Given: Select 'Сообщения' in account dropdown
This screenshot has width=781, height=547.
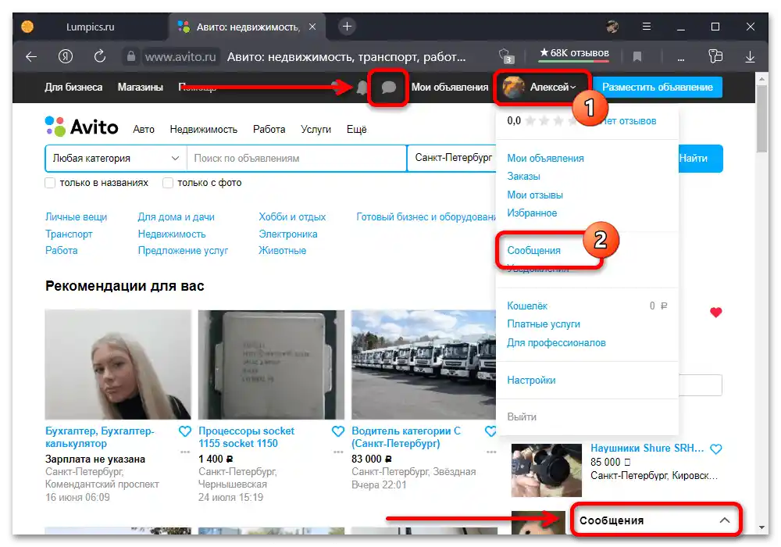Looking at the screenshot, I should pos(534,251).
